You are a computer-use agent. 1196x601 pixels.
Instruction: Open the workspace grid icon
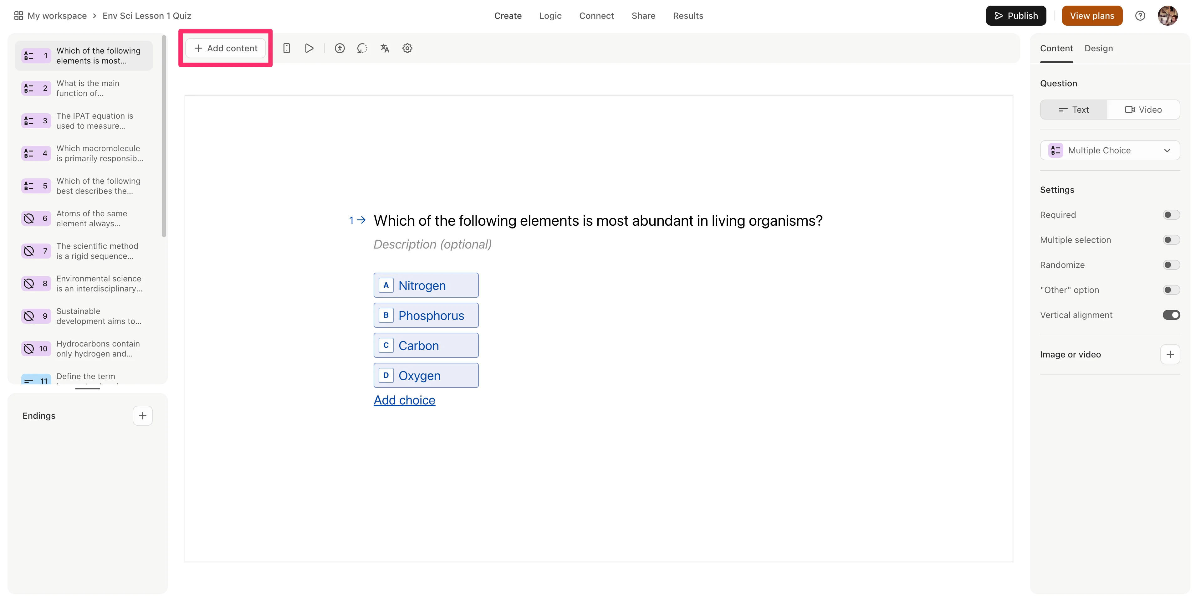18,16
